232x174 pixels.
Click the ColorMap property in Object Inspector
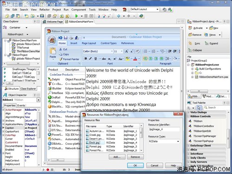[11, 135]
